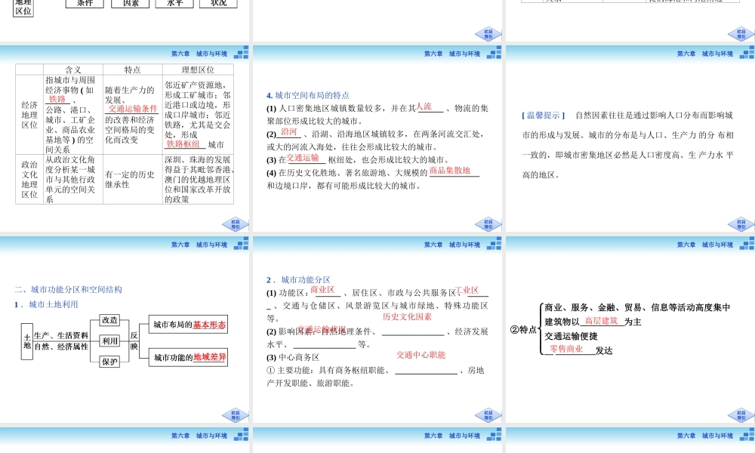
Task: Click blue squares logo on location table slide header
Action: pos(242,53)
